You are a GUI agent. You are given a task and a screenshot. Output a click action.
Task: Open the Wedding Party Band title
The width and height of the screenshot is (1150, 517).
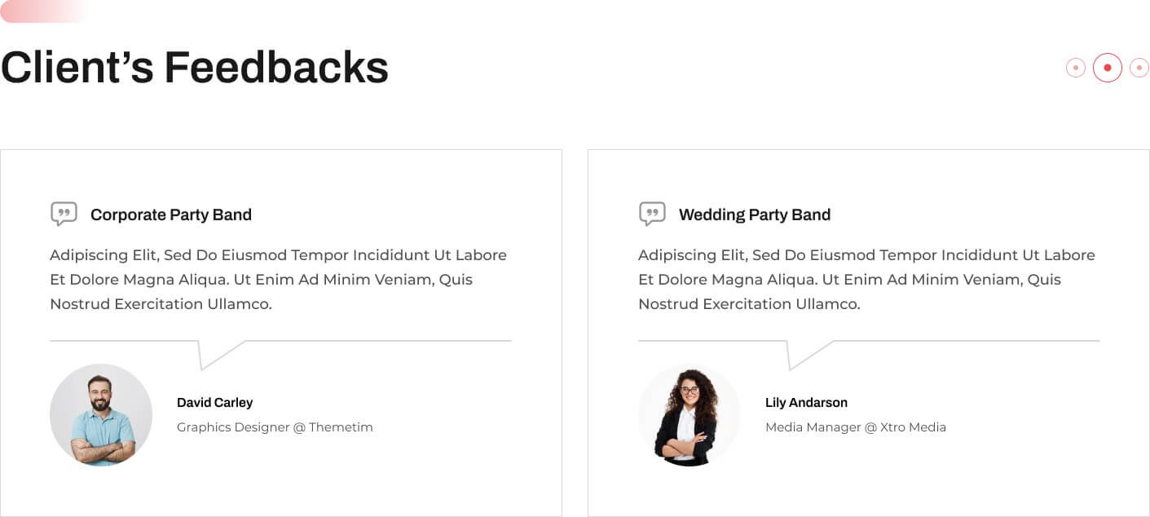coord(755,214)
